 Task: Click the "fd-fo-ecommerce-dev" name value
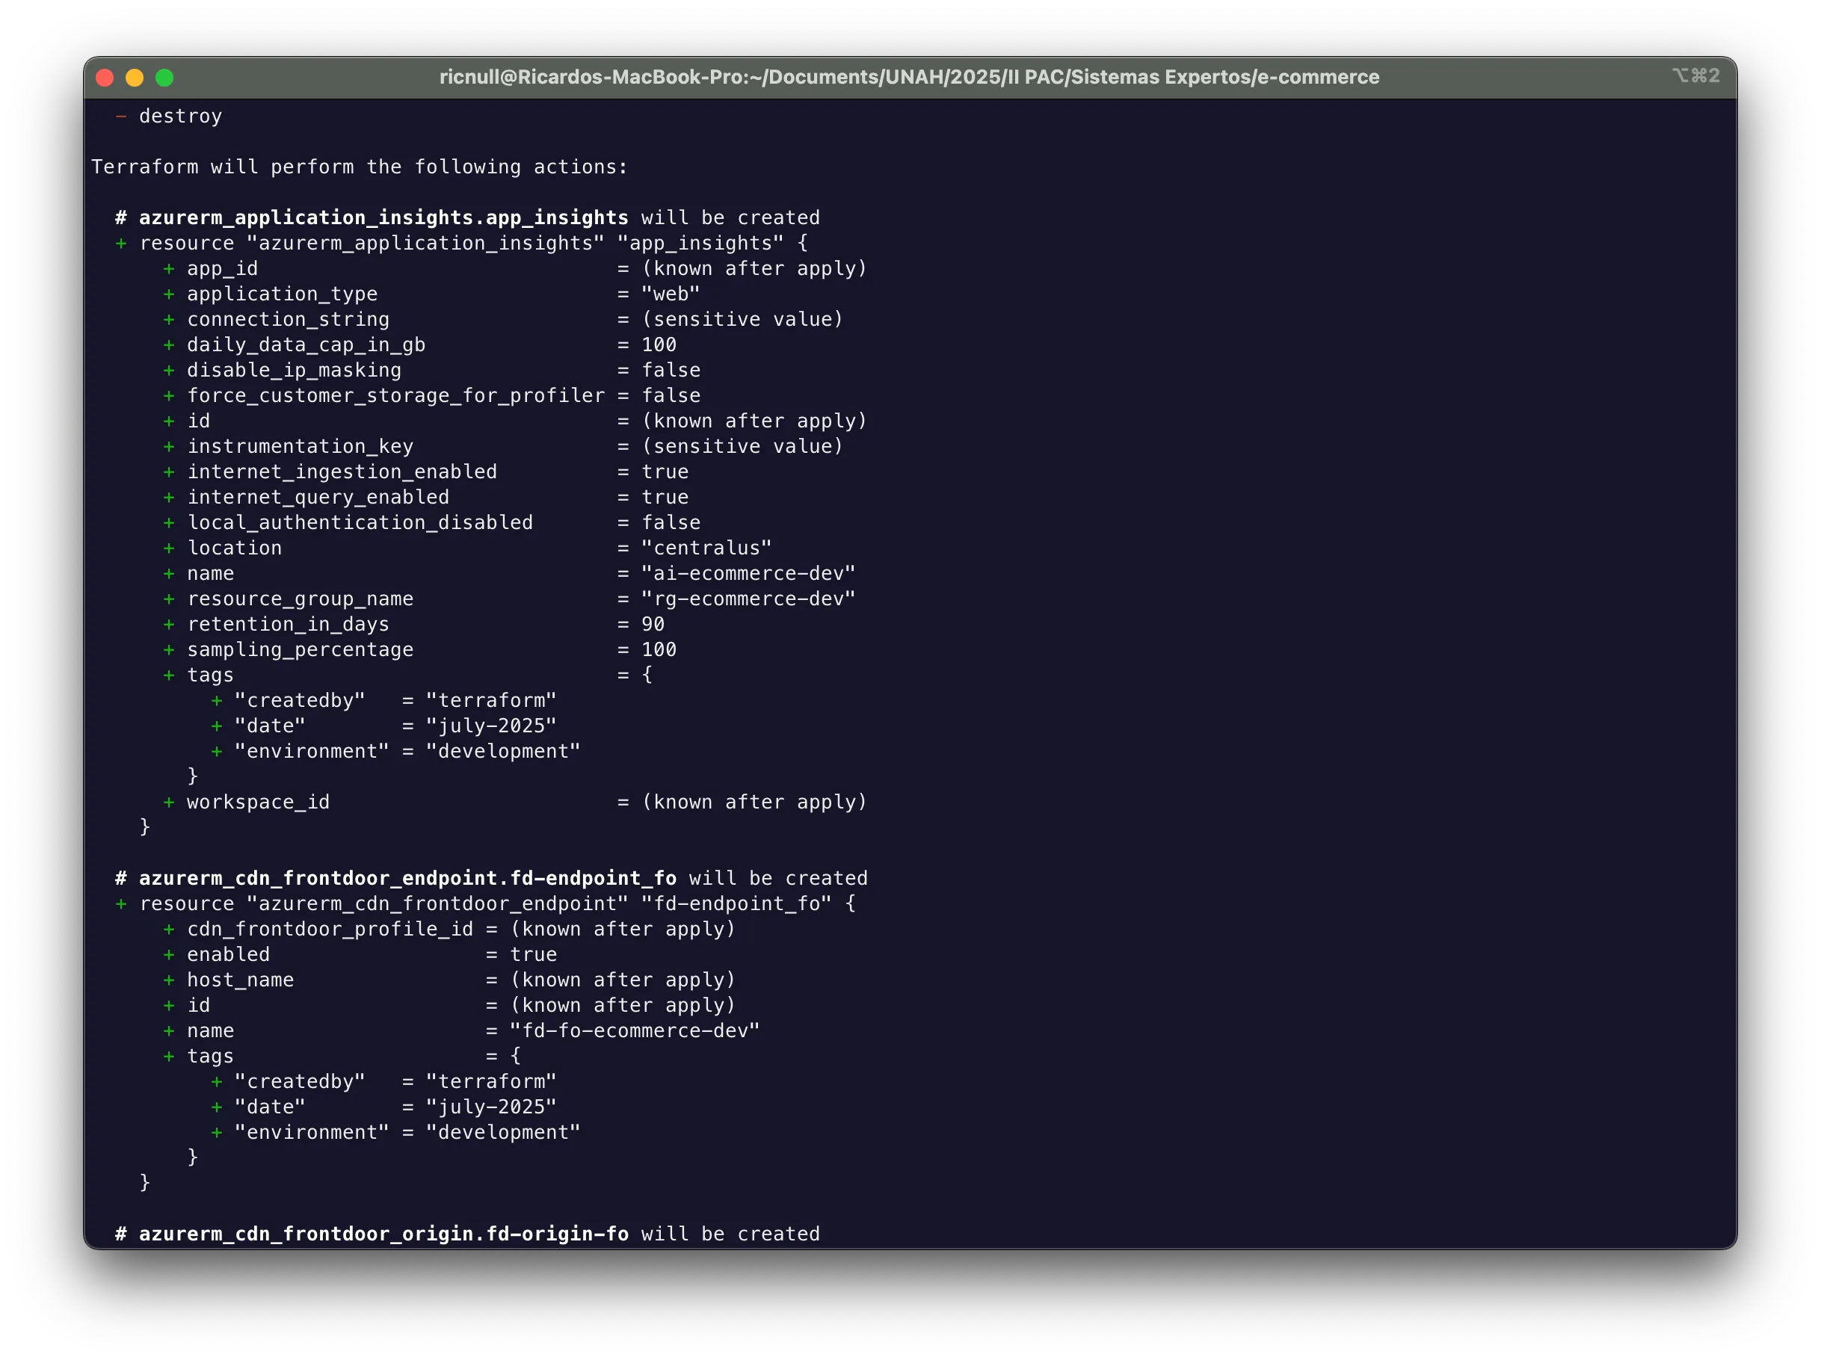634,1031
